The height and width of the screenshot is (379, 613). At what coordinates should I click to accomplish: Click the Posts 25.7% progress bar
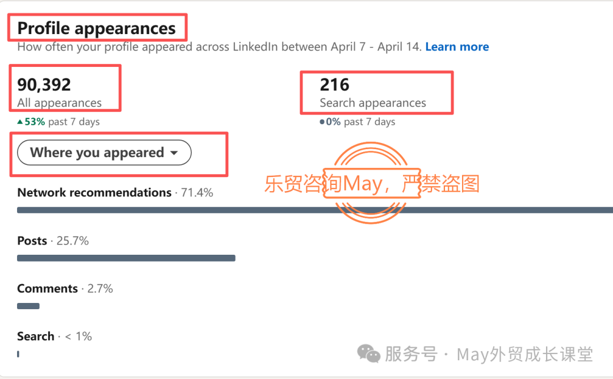pos(126,258)
